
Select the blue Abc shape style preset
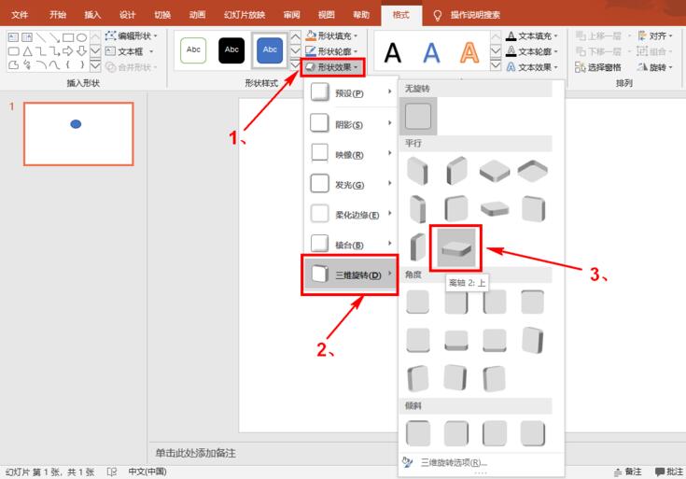[270, 49]
